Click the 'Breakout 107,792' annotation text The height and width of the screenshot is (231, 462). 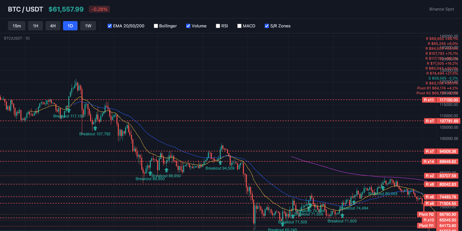[x=95, y=134]
